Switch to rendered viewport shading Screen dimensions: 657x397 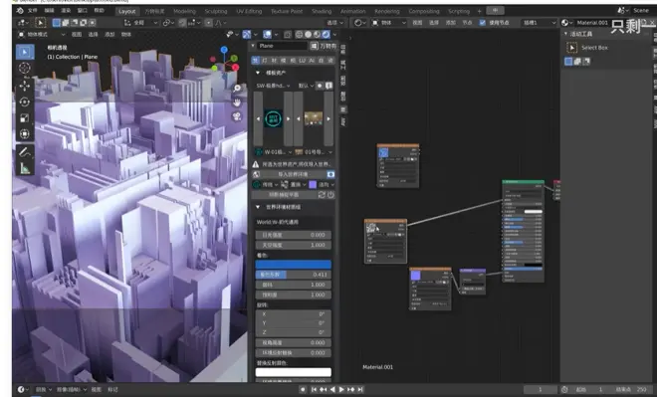click(x=326, y=35)
